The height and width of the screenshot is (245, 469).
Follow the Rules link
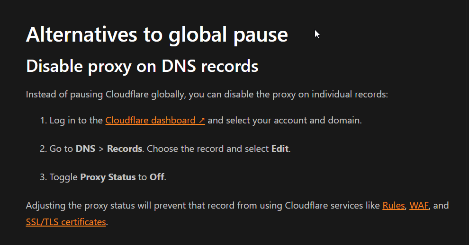[x=394, y=206]
